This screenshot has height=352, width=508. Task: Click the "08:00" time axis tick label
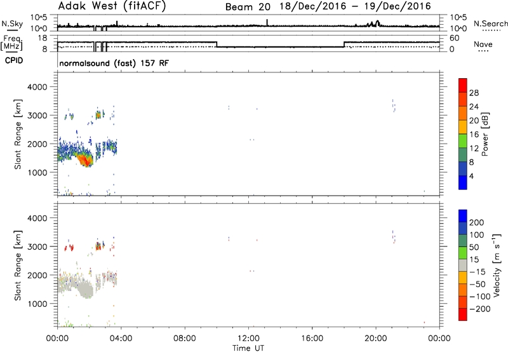click(185, 339)
